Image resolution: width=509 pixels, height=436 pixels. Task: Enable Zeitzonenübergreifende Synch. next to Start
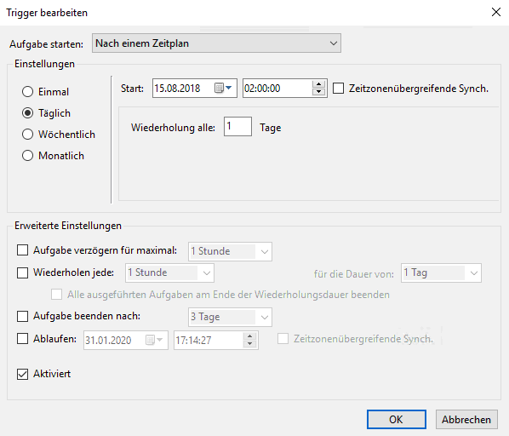coord(338,89)
